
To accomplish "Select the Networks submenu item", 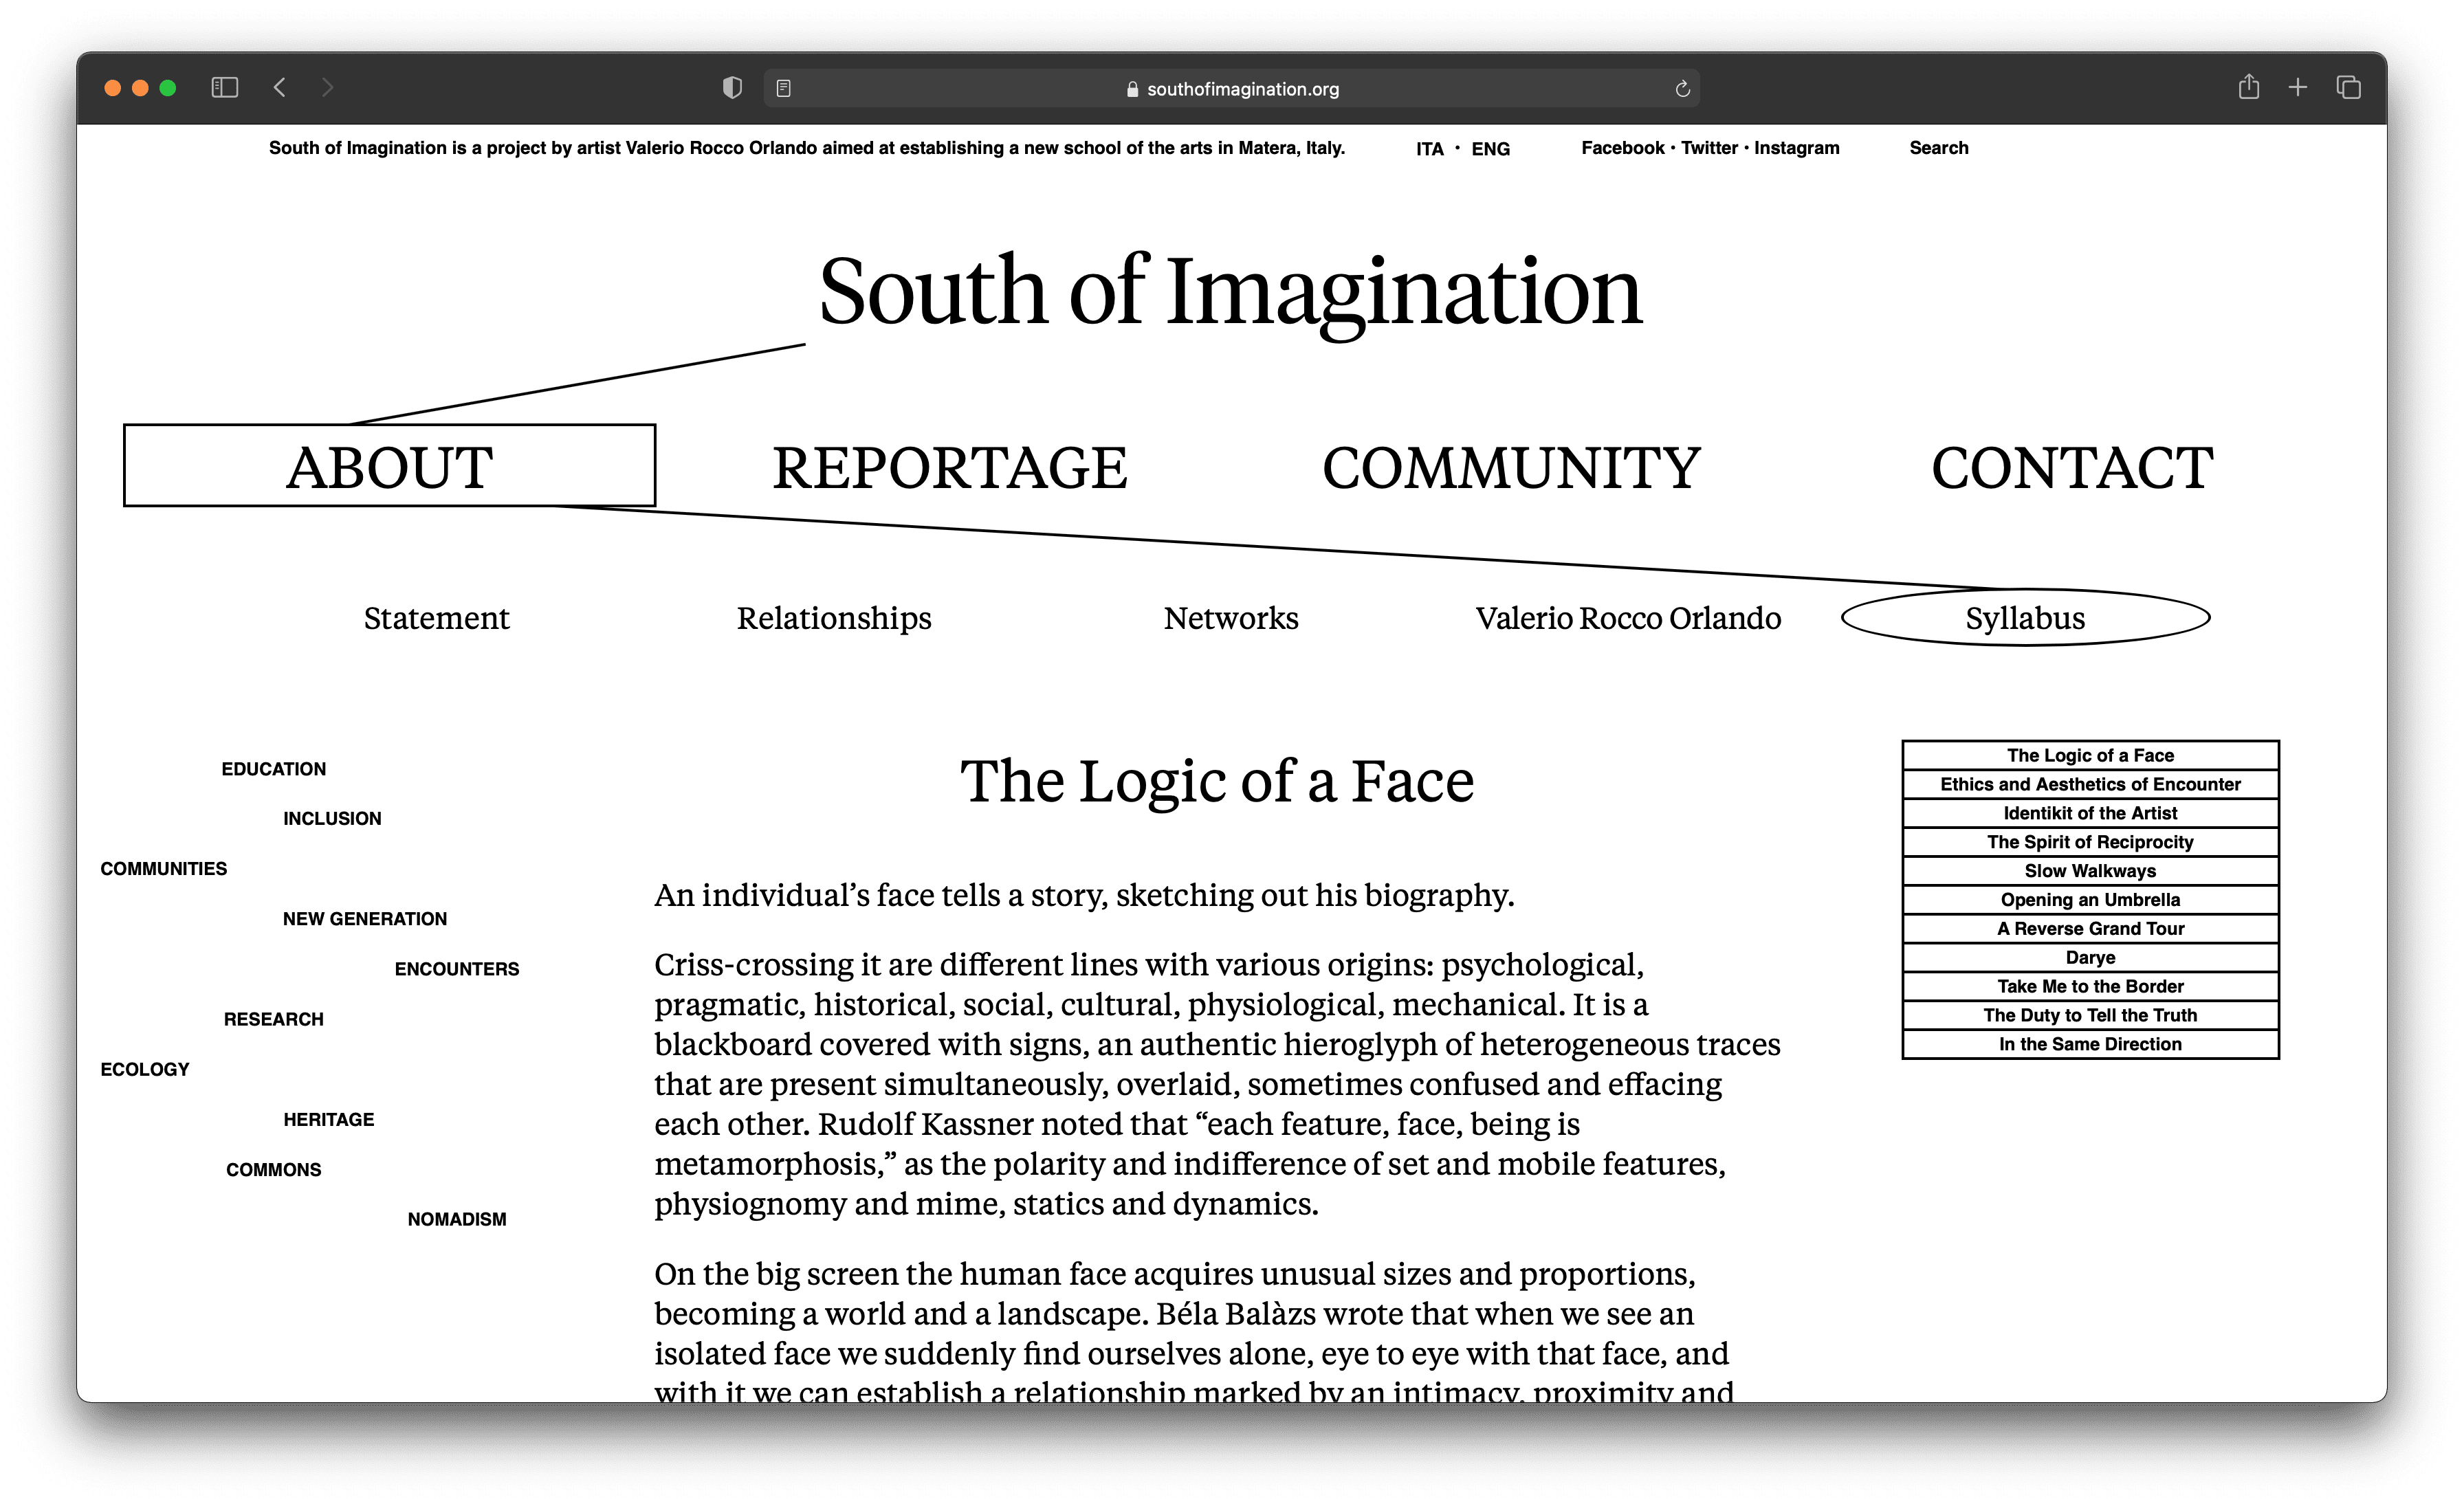I will (x=1231, y=618).
